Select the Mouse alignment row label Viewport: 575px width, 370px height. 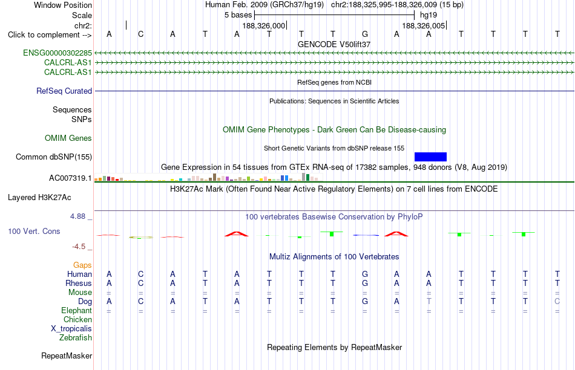tap(80, 293)
